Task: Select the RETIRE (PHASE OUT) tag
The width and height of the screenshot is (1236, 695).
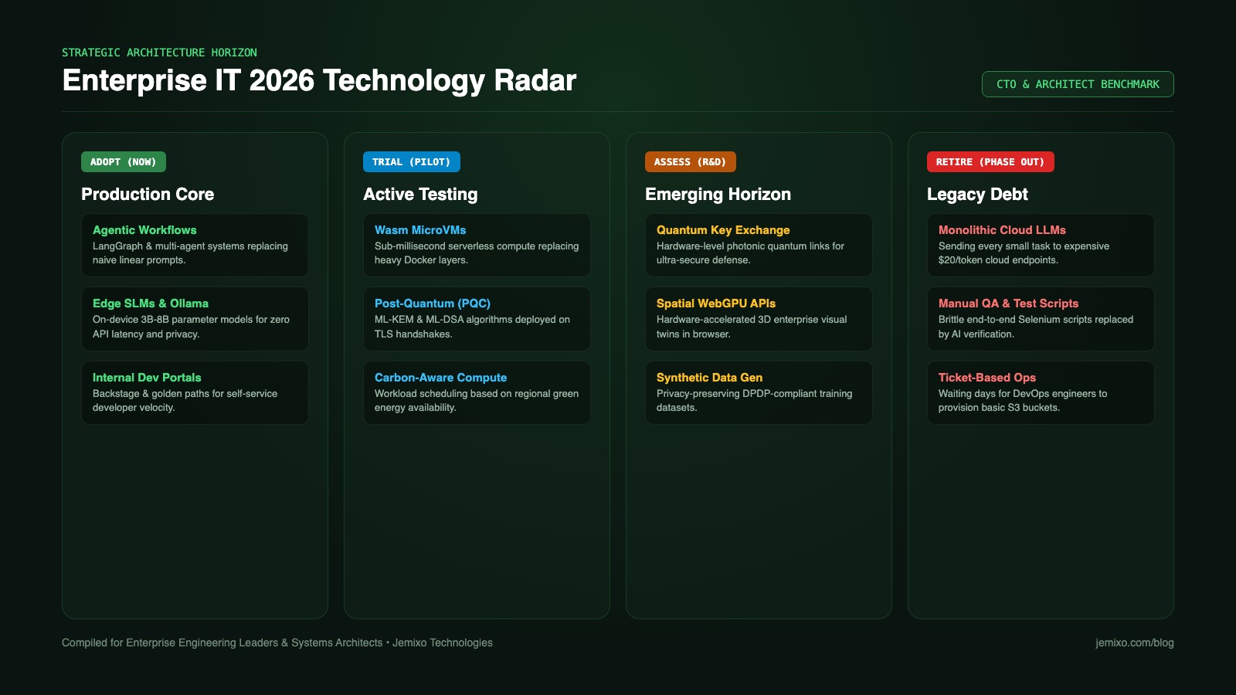Action: [990, 161]
